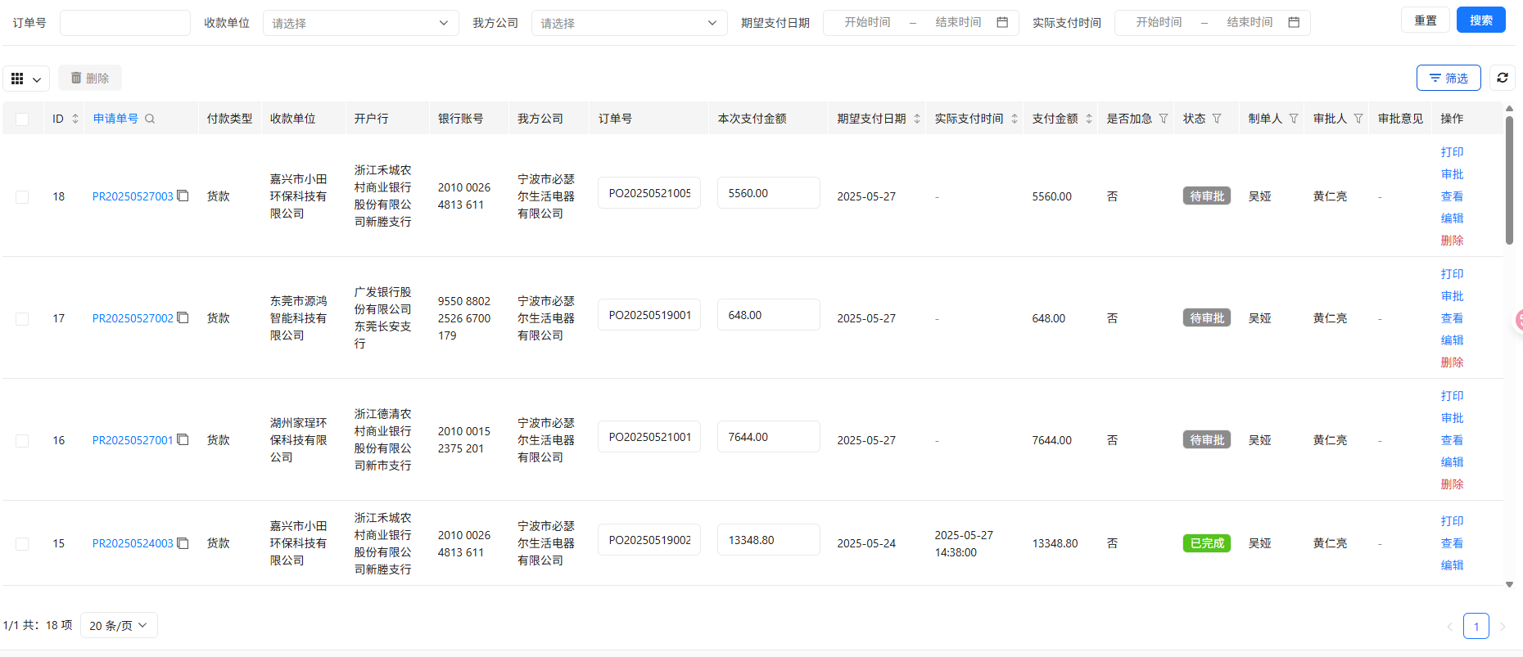Click the scrollbar down arrow
Image resolution: width=1523 pixels, height=657 pixels.
point(1509,584)
